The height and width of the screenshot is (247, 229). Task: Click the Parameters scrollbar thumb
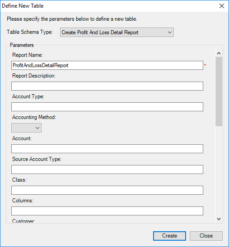(219, 91)
